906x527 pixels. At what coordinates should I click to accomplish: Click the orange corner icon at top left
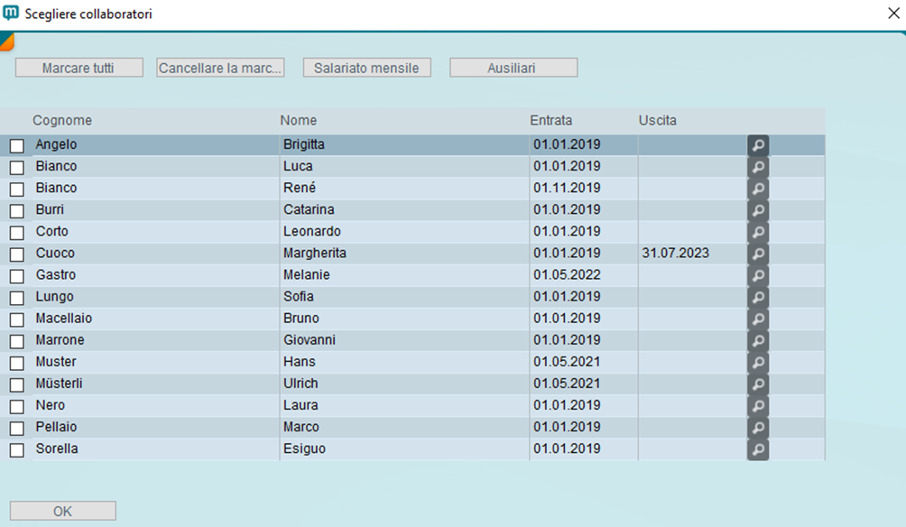point(5,40)
